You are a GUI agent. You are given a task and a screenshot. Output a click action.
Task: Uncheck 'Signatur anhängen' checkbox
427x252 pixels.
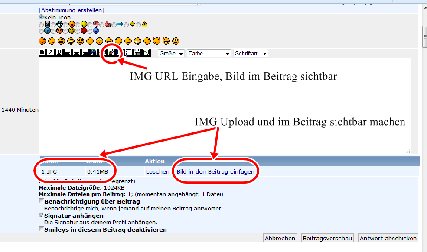41,216
